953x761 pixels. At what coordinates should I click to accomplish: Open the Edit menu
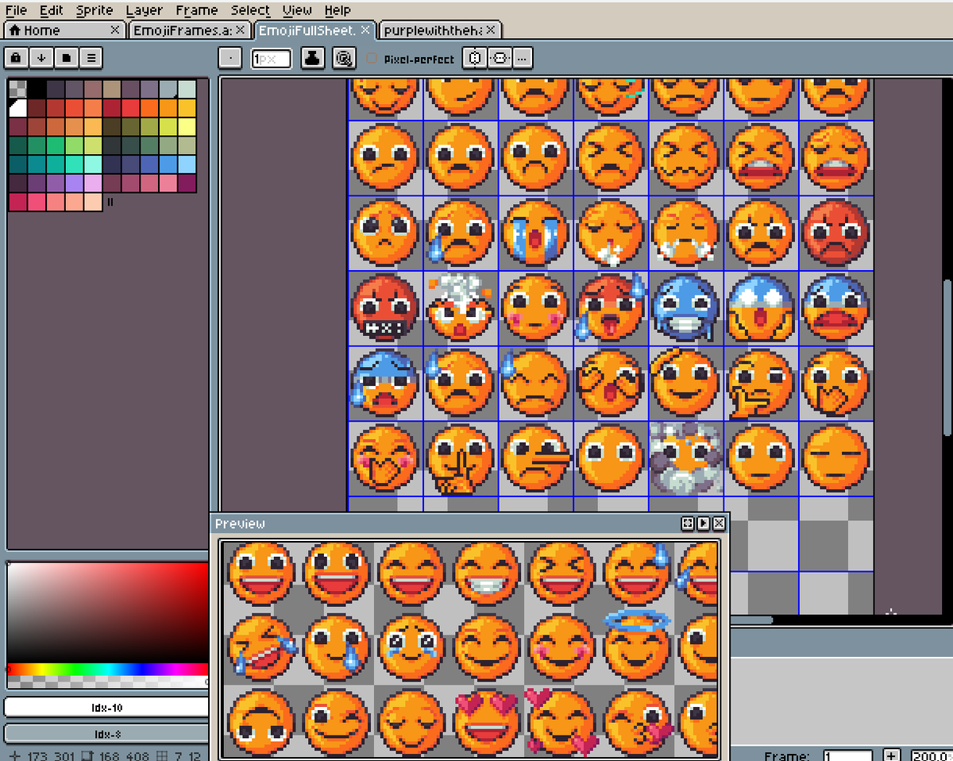[x=52, y=10]
